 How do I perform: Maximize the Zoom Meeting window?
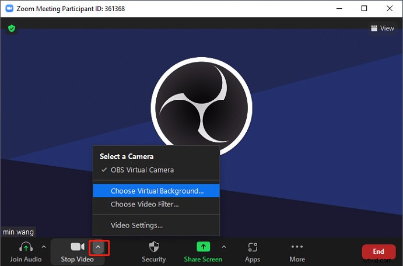click(364, 9)
